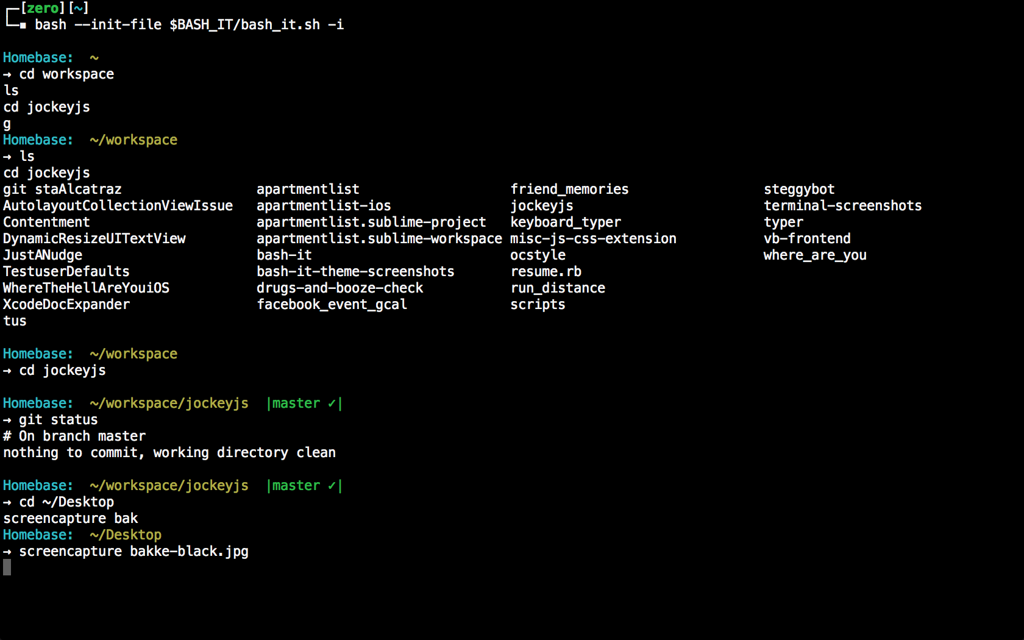This screenshot has width=1024, height=640.
Task: Click the [zero] username in the top prompt
Action: (43, 8)
